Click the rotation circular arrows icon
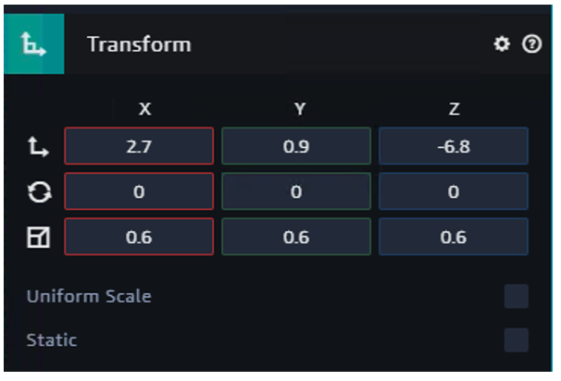The width and height of the screenshot is (561, 381). pyautogui.click(x=40, y=192)
